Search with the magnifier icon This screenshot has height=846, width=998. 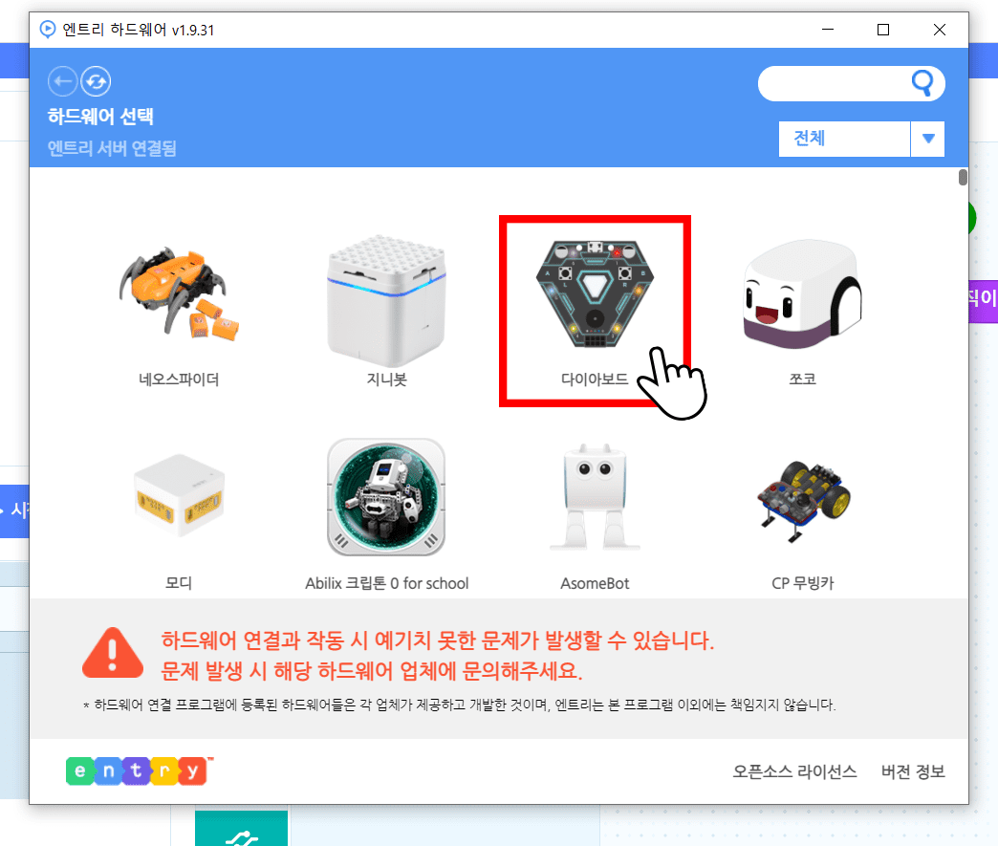pyautogui.click(x=922, y=83)
